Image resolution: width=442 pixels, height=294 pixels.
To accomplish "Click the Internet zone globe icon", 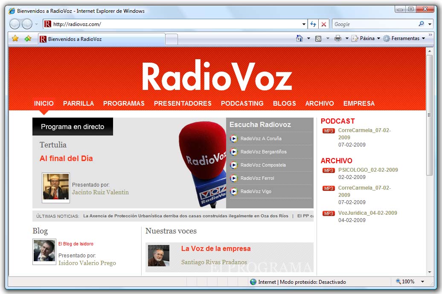I will [x=253, y=282].
